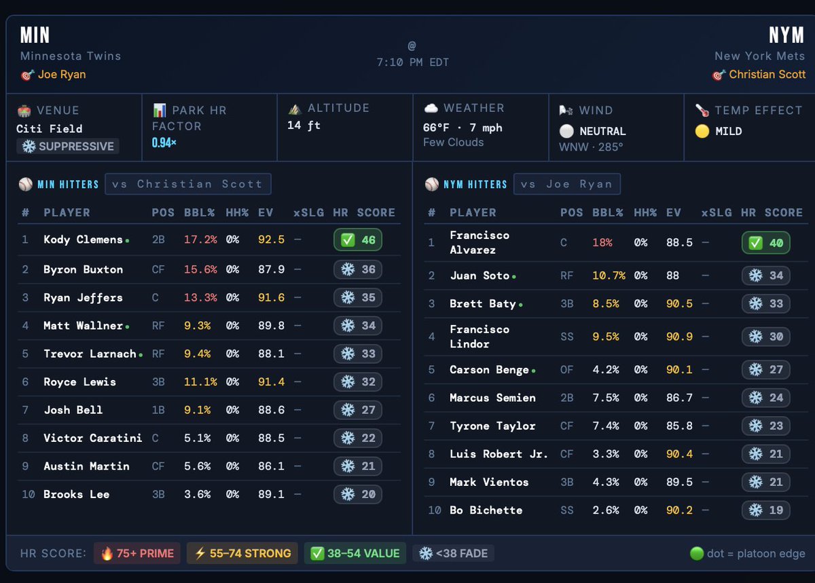
Task: Click the bar chart icon beside PARK HR
Action: (x=160, y=110)
